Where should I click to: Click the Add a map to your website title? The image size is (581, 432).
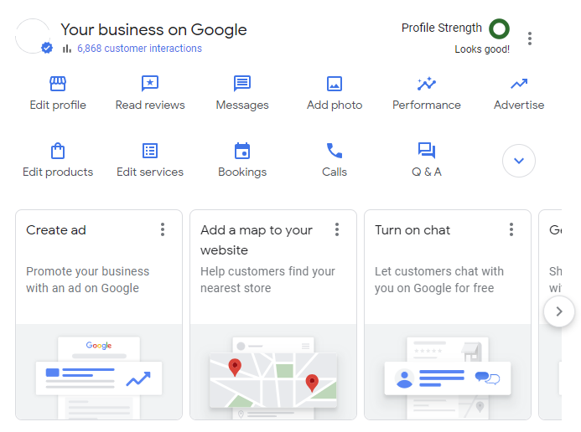(257, 240)
